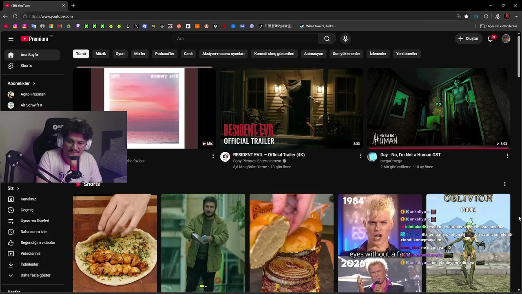
Task: Open Kanalınız in the sidebar
Action: tap(32, 199)
